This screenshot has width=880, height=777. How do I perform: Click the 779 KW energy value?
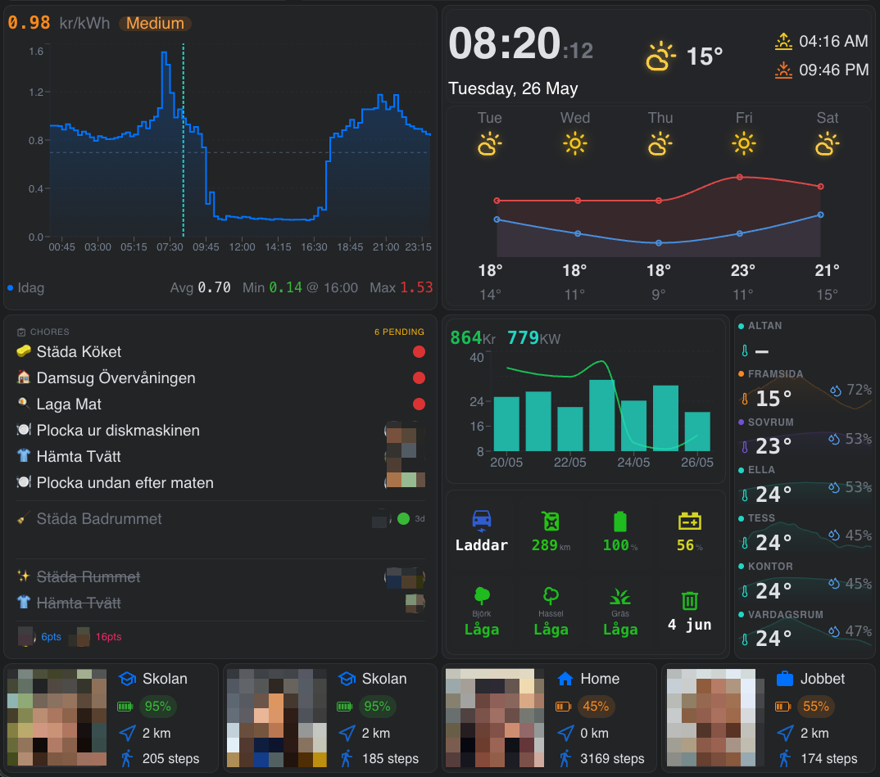[x=533, y=337]
